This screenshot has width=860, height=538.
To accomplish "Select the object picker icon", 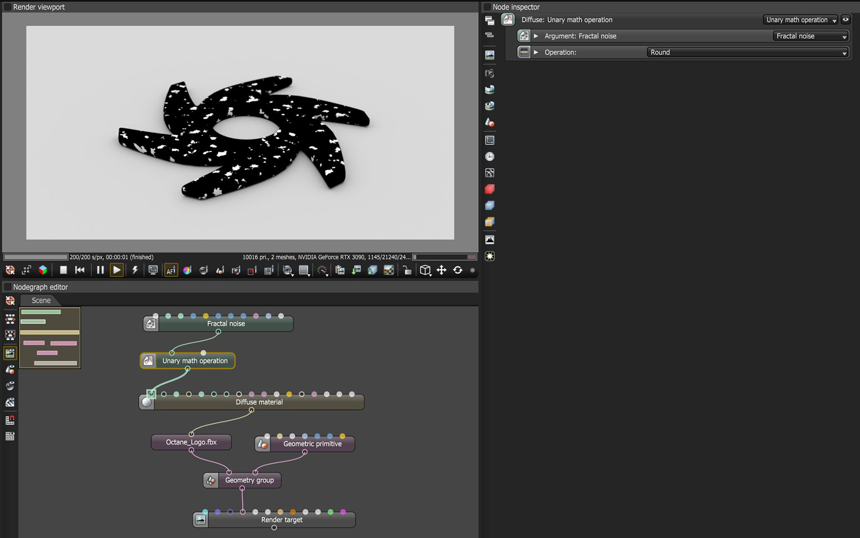I will point(220,270).
